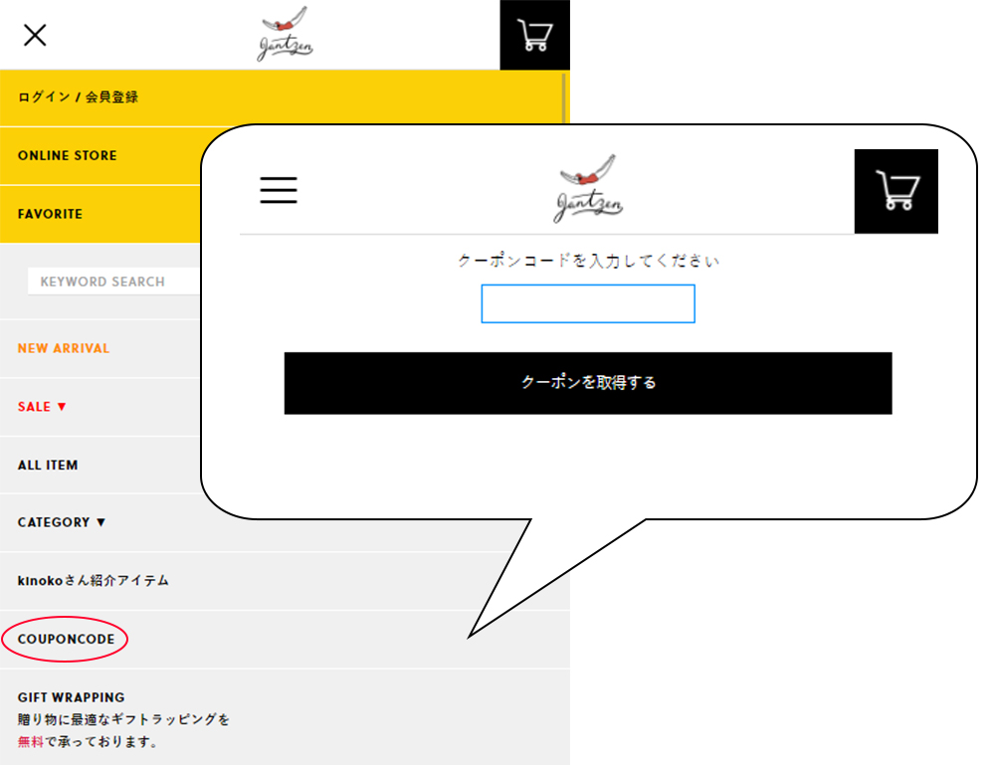Open the ALL ITEM listing
The height and width of the screenshot is (765, 995).
coord(48,465)
